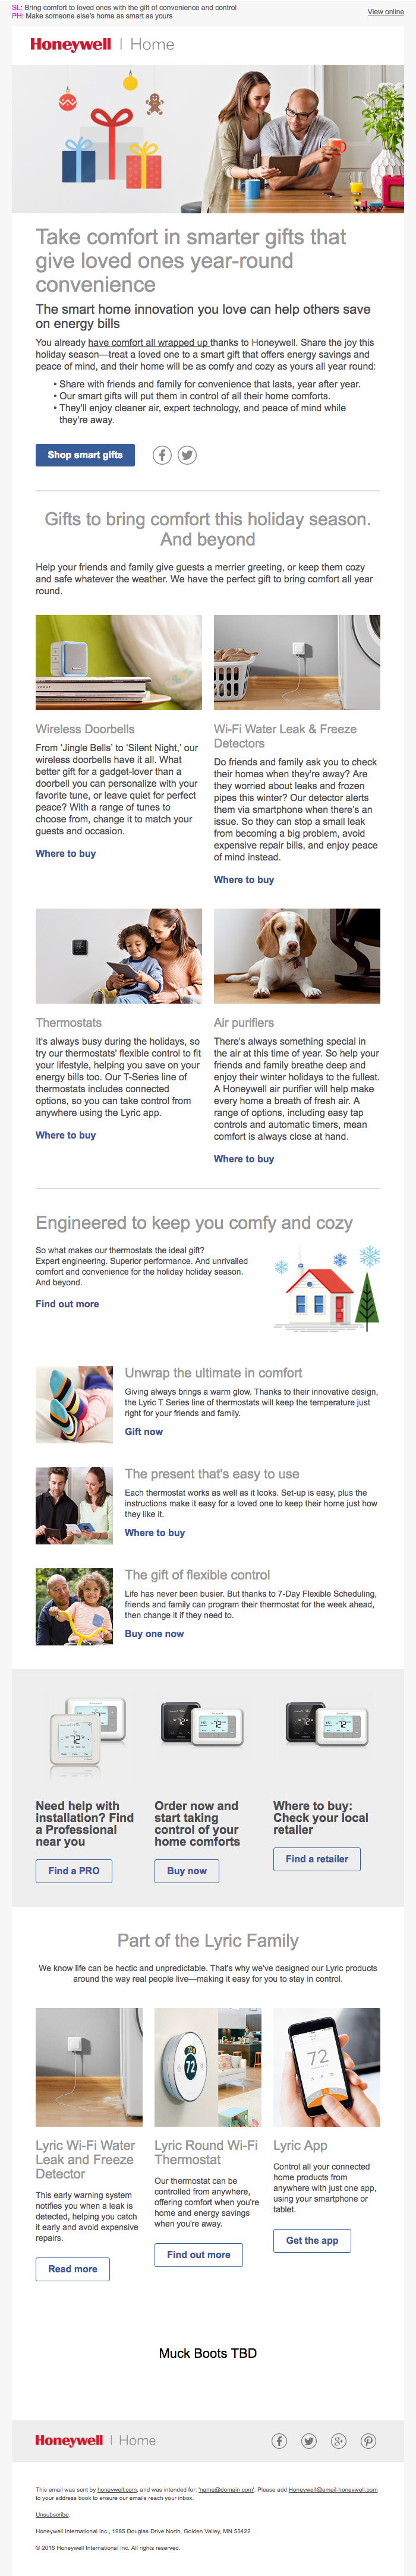Click the footer Google Plus icon
416x2576 pixels.
pos(339,2441)
